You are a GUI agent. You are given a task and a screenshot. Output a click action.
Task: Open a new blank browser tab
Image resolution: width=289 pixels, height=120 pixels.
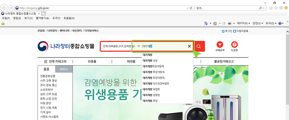click(44, 13)
